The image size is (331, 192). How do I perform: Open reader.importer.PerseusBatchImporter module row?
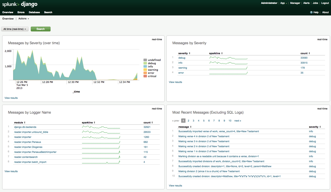tap(35, 152)
